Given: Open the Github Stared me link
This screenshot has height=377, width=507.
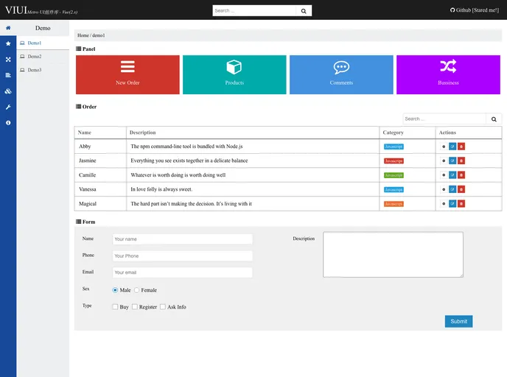Looking at the screenshot, I should point(475,10).
